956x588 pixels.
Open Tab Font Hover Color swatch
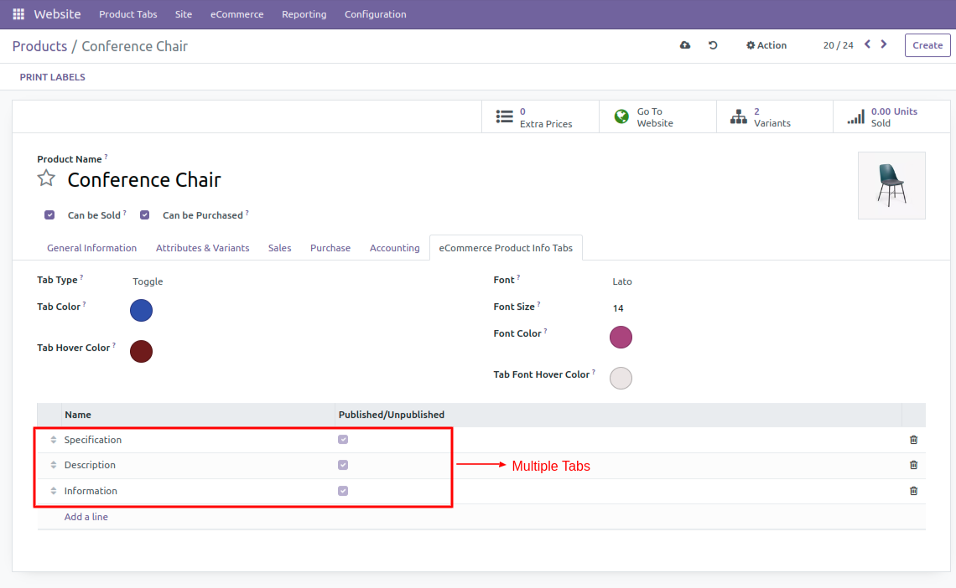tap(621, 378)
